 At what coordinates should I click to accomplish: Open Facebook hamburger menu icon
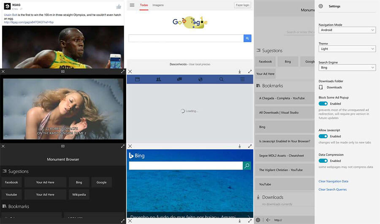[x=242, y=79]
